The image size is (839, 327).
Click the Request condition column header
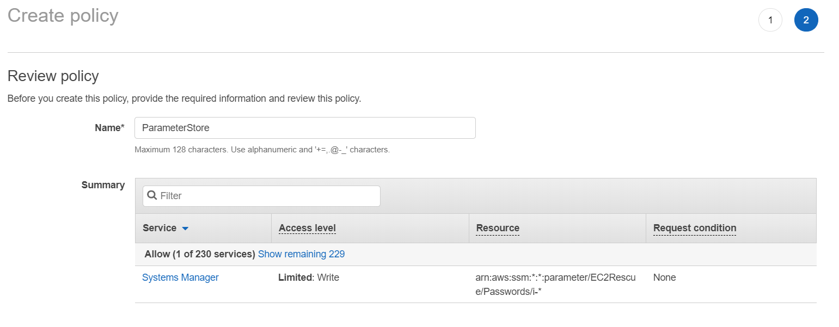coord(694,228)
